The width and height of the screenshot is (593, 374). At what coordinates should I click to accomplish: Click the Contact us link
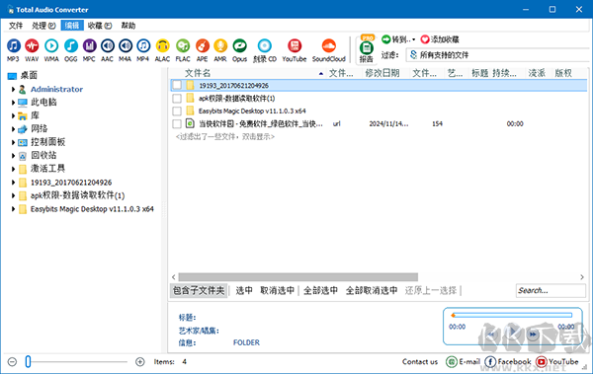[x=420, y=362]
